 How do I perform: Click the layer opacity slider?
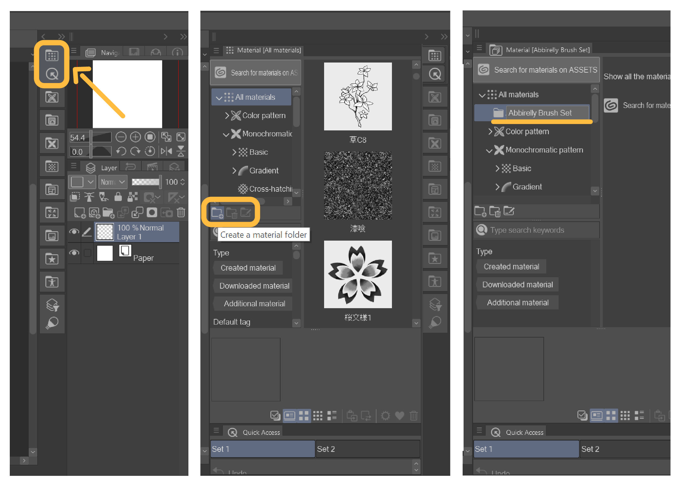pos(146,182)
